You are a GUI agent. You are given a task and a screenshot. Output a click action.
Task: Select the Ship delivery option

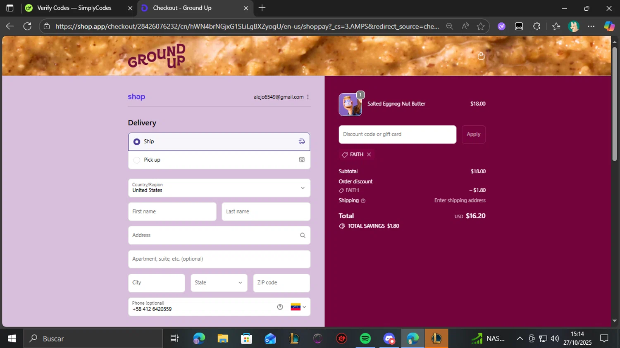tap(219, 142)
